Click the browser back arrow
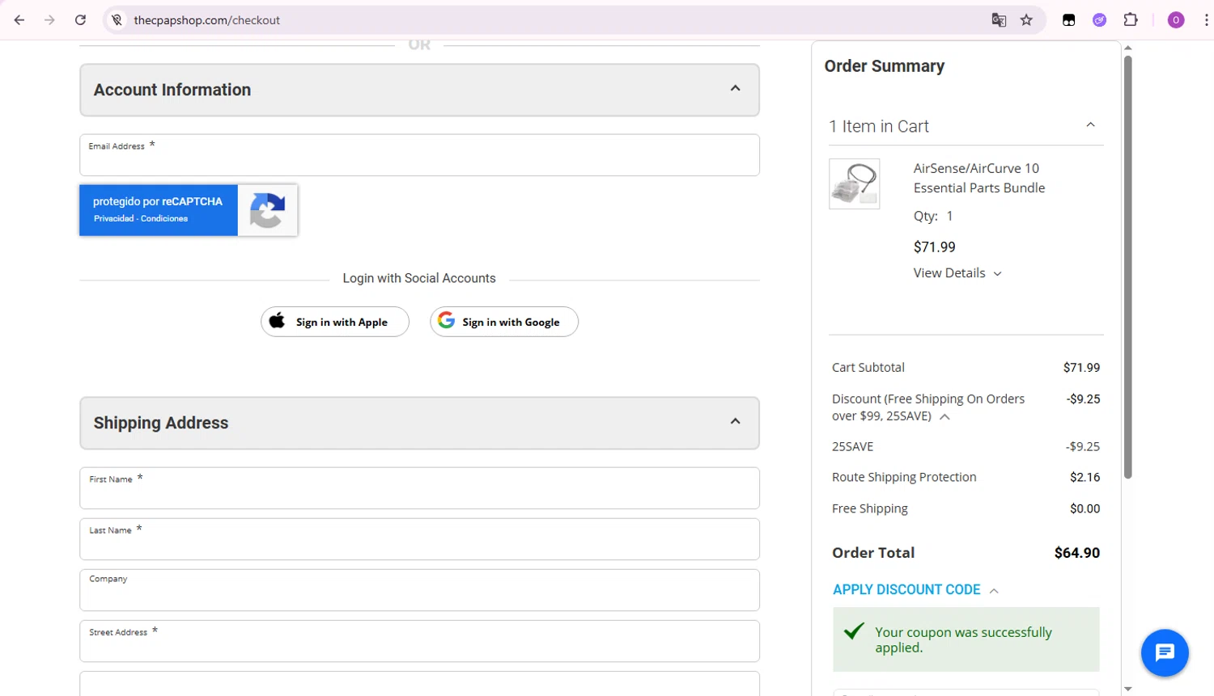This screenshot has height=696, width=1214. tap(19, 20)
